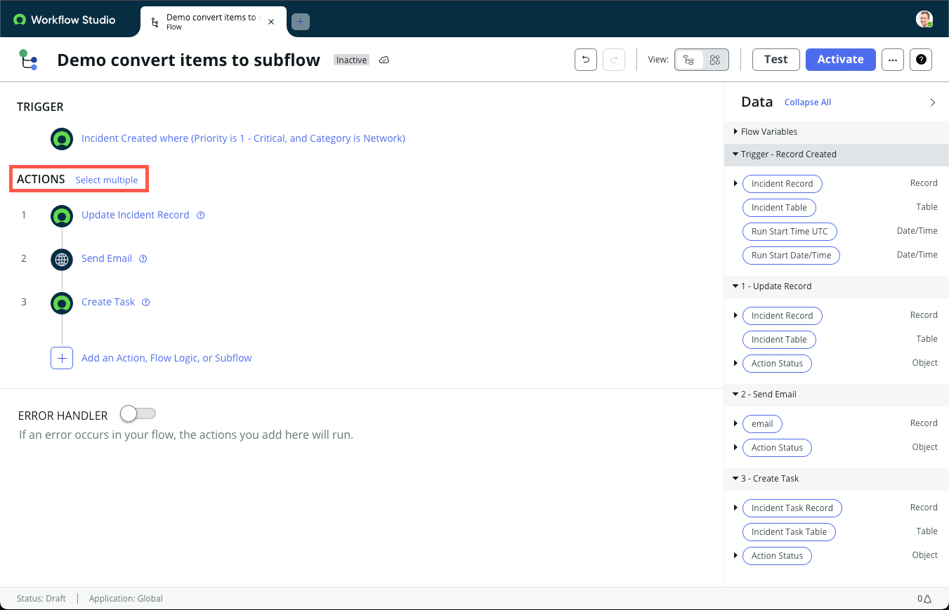
Task: Click the Send Email globe icon
Action: coord(62,259)
